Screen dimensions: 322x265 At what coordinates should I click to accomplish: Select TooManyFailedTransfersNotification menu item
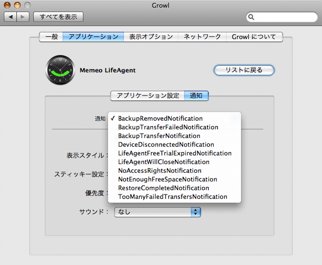tap(174, 197)
